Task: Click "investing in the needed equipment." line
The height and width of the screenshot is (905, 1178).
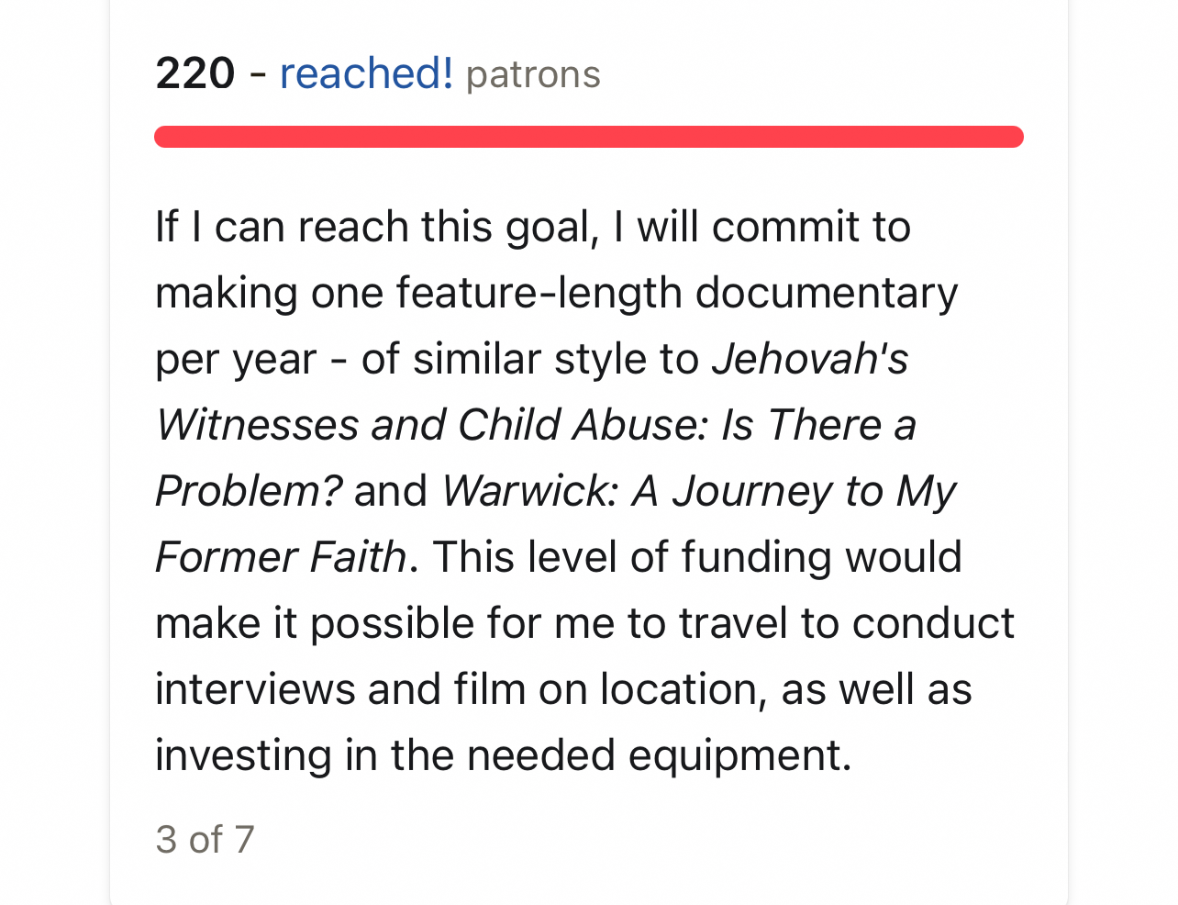Action: (x=504, y=755)
